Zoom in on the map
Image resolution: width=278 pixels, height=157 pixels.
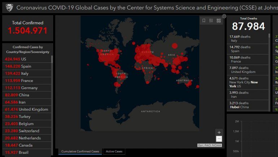(x=219, y=132)
